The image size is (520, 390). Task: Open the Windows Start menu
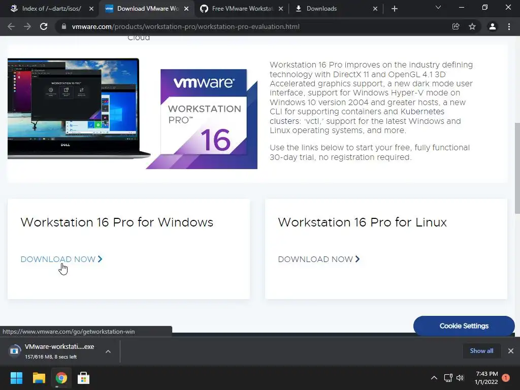coord(16,378)
